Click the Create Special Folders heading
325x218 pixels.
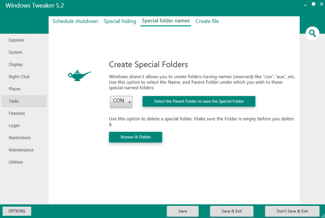coord(149,64)
